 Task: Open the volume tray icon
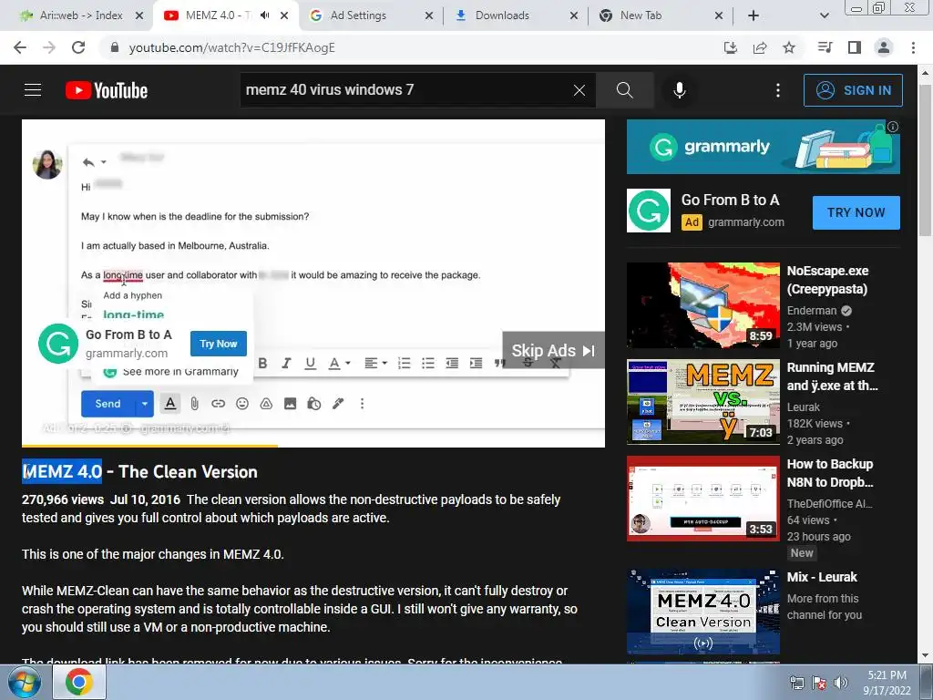pyautogui.click(x=841, y=683)
